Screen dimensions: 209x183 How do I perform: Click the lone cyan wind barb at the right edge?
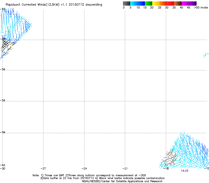pos(206,55)
